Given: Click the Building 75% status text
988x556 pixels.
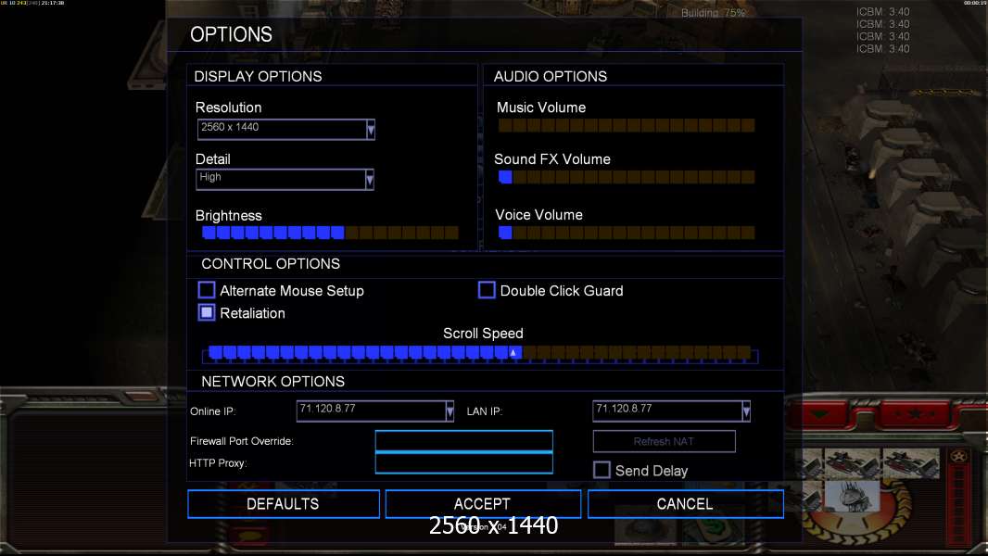Looking at the screenshot, I should point(713,13).
